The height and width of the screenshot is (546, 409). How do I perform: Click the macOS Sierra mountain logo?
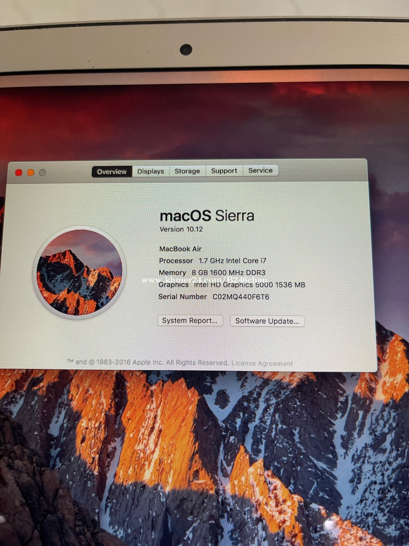tap(79, 272)
